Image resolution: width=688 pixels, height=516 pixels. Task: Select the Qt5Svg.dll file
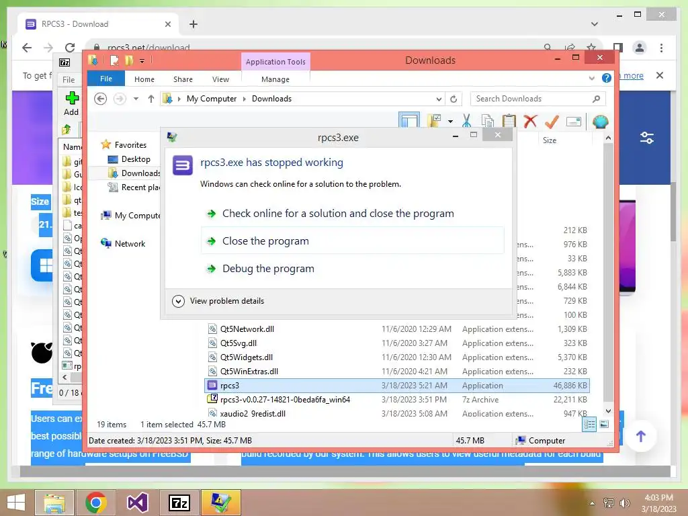(x=398, y=343)
